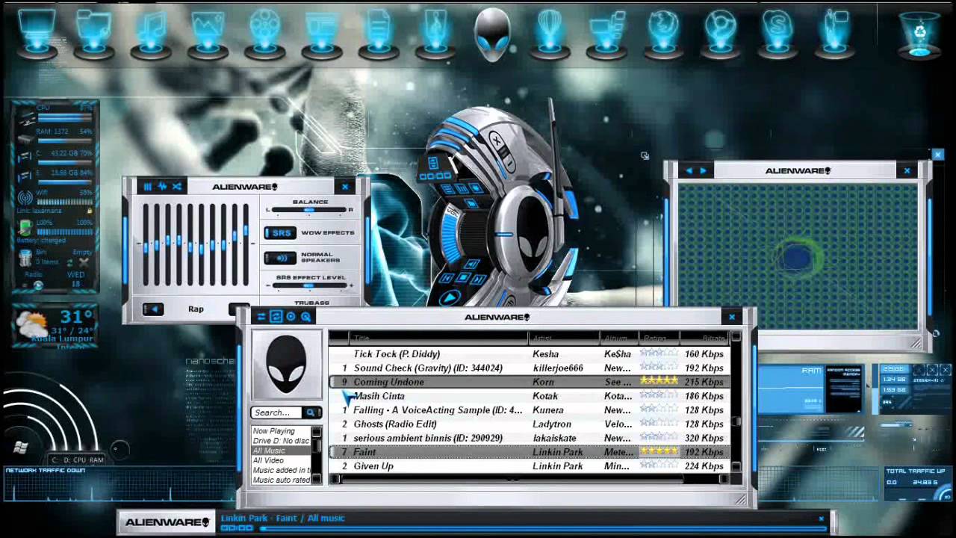Select previous equalizer preset left of Rap

click(x=153, y=309)
